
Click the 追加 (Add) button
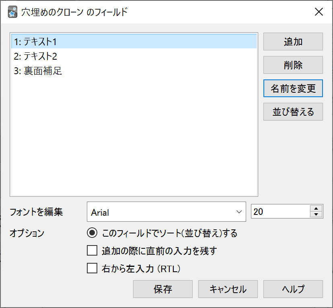293,42
